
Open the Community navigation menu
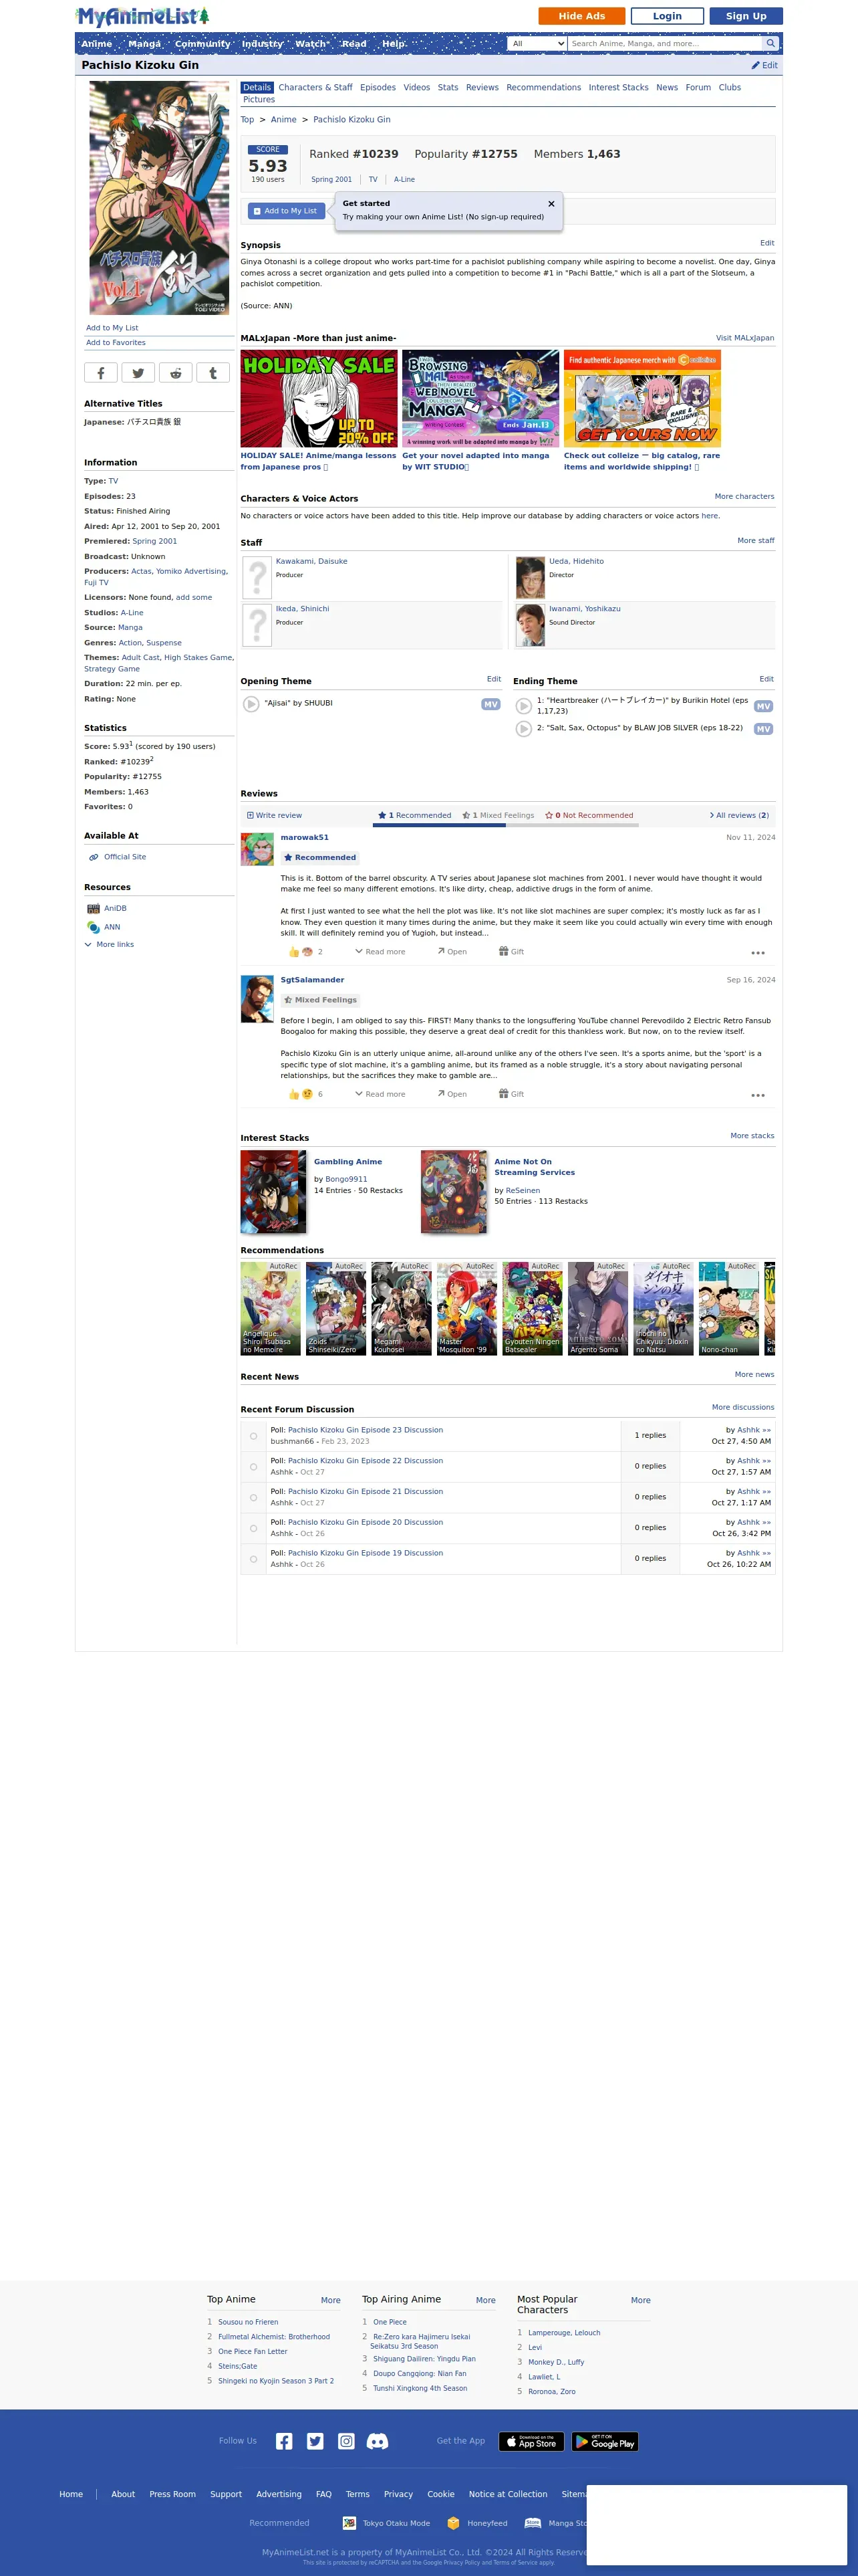coord(202,44)
